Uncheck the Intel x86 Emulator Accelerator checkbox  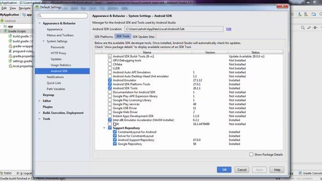(x=110, y=120)
